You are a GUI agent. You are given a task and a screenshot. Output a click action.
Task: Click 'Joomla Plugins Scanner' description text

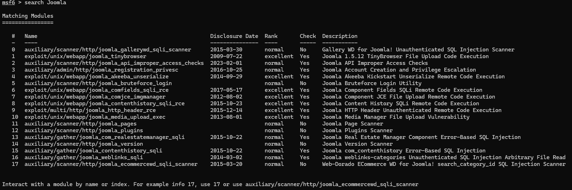coord(357,130)
